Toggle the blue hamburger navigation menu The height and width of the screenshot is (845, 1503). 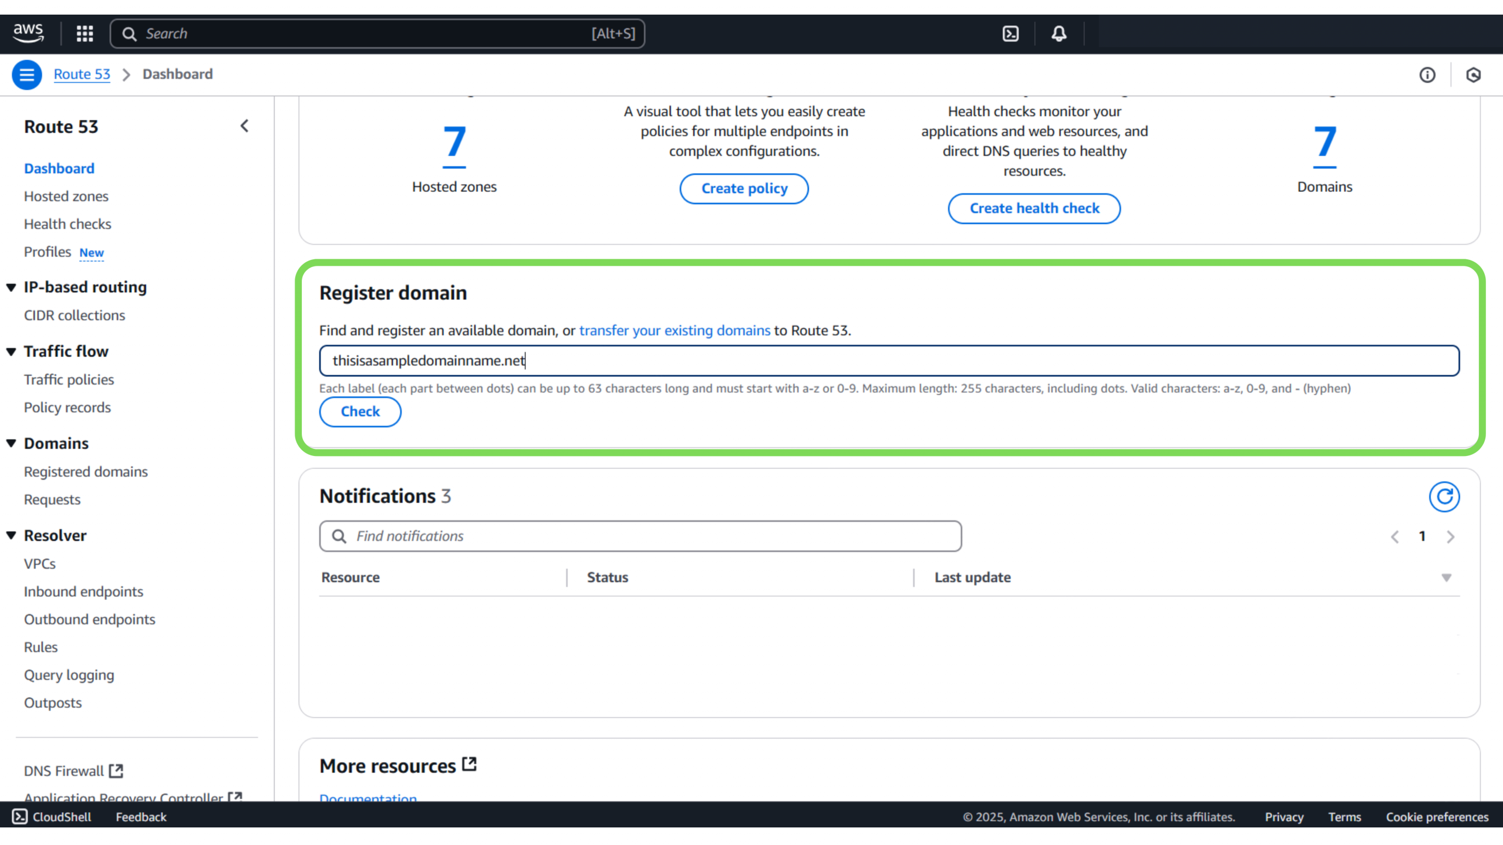pos(27,75)
